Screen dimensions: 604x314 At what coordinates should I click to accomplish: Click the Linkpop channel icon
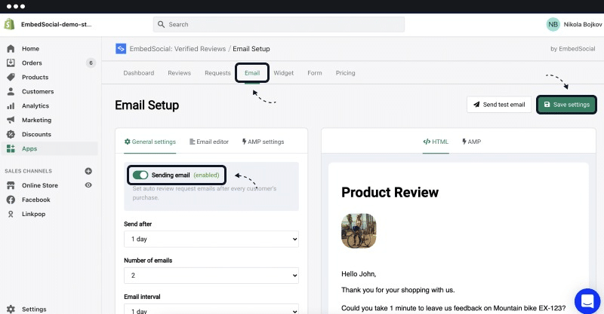[x=11, y=214]
